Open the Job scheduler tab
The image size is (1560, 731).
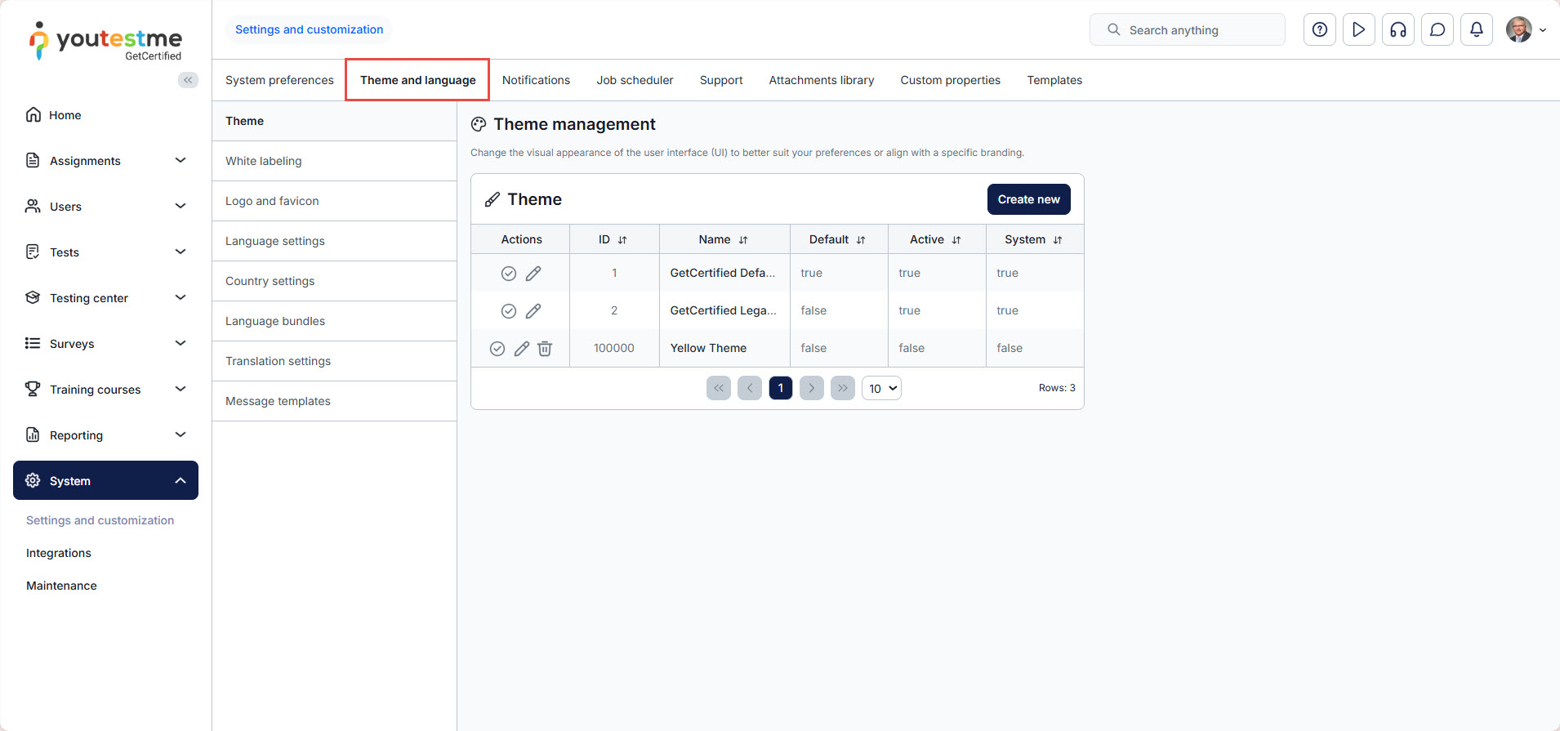pos(635,80)
